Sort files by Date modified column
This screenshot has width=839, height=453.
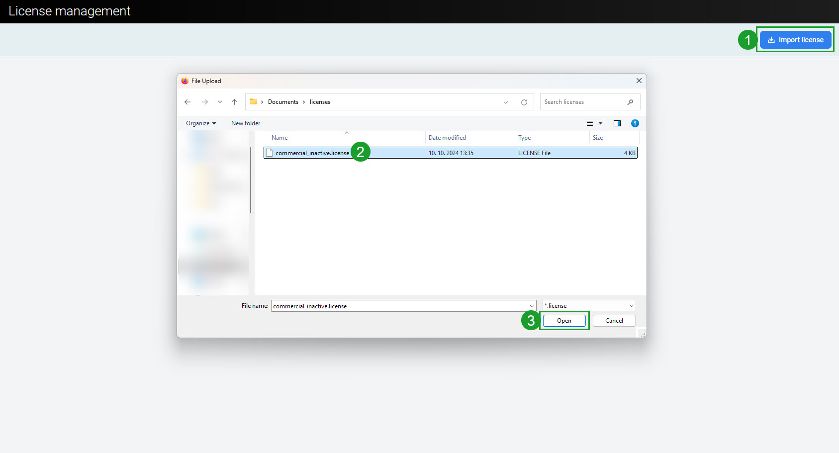(x=447, y=138)
